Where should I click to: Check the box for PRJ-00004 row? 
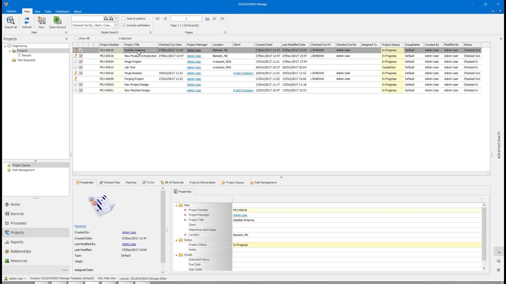coord(76,62)
